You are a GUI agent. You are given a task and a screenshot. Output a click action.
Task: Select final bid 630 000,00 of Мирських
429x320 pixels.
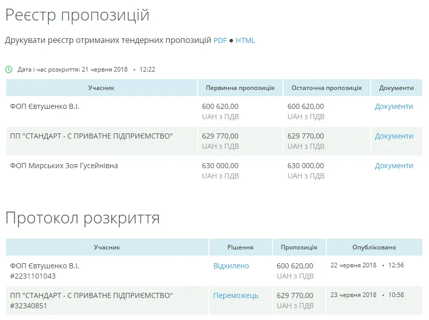click(306, 166)
